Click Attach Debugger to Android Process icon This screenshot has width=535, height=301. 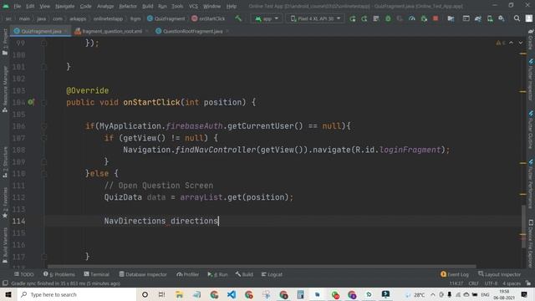click(x=424, y=18)
